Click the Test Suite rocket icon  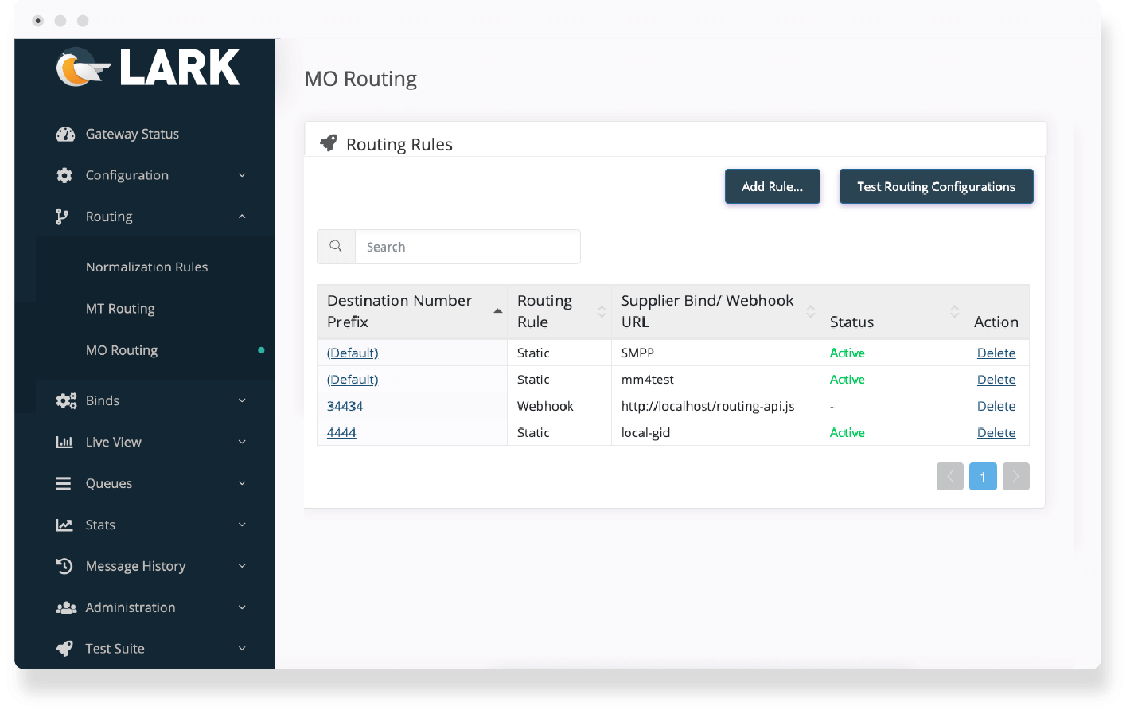pos(64,649)
